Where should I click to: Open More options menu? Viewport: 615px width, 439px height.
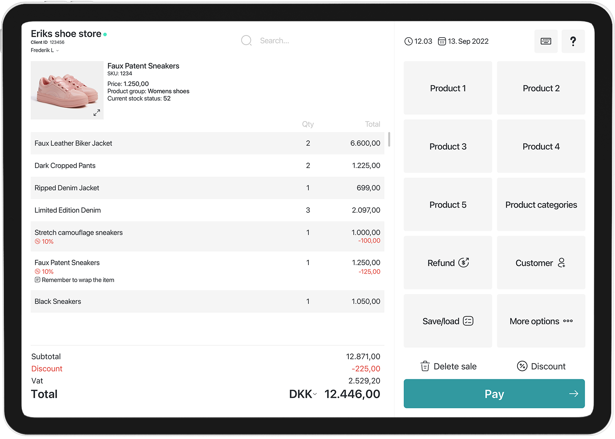click(541, 321)
